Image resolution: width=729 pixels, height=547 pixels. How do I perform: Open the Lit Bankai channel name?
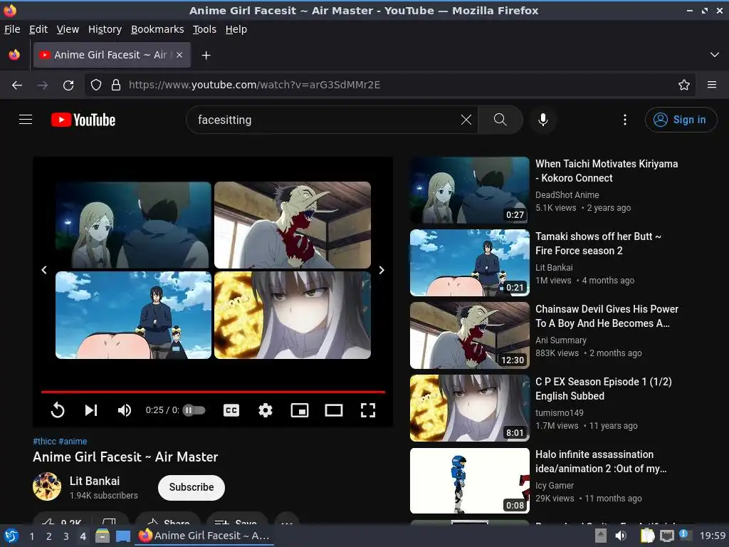(x=95, y=481)
